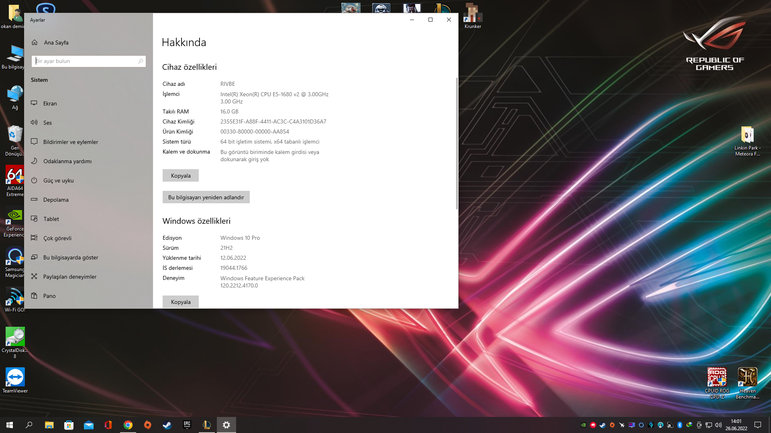The width and height of the screenshot is (771, 433).
Task: Click Paylaşılan deneyimler item
Action: pos(70,277)
